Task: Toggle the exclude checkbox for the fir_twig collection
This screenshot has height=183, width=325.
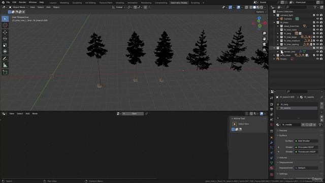Action: click(314, 34)
